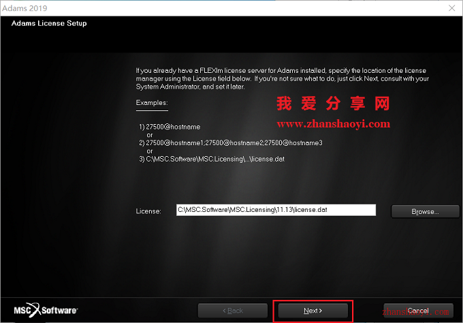Click the MSC Software logo

pos(46,310)
